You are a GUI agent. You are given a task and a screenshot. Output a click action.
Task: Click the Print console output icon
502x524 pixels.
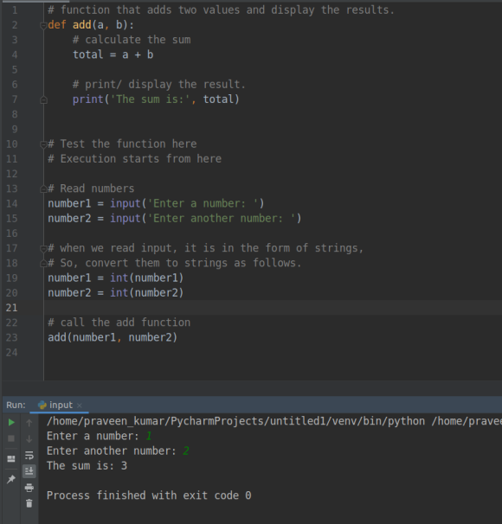(x=29, y=488)
